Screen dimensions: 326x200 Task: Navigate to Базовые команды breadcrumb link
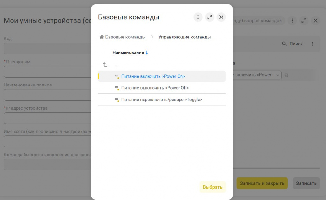pos(125,37)
